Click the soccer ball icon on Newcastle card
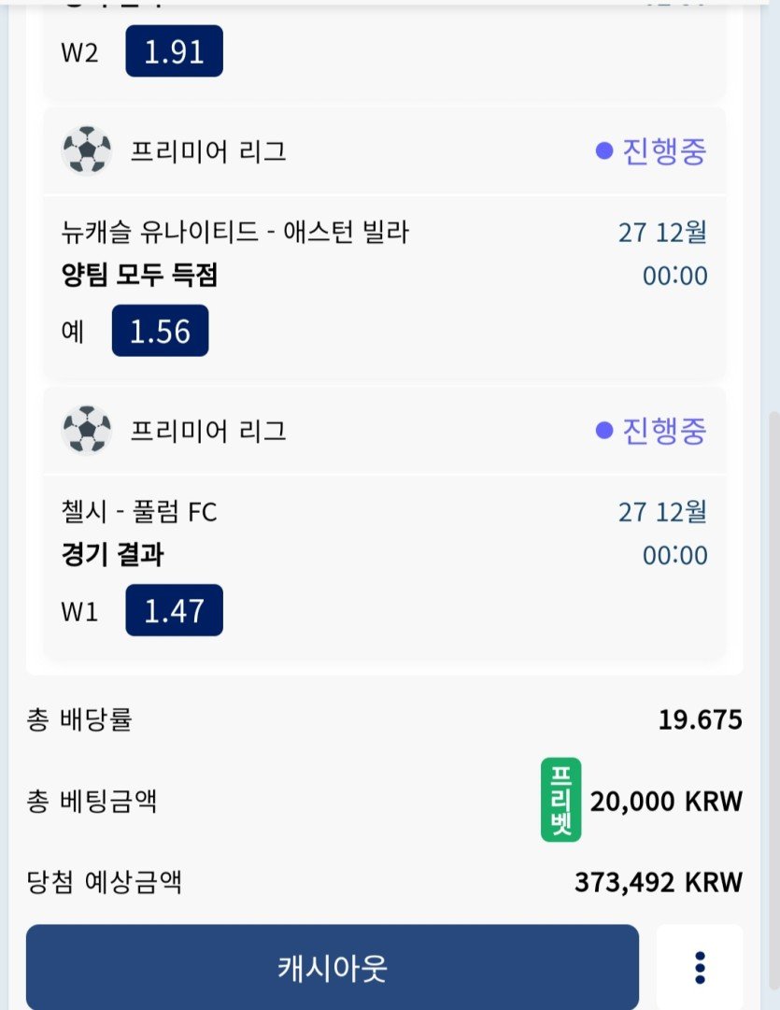The image size is (780, 1010). (86, 150)
